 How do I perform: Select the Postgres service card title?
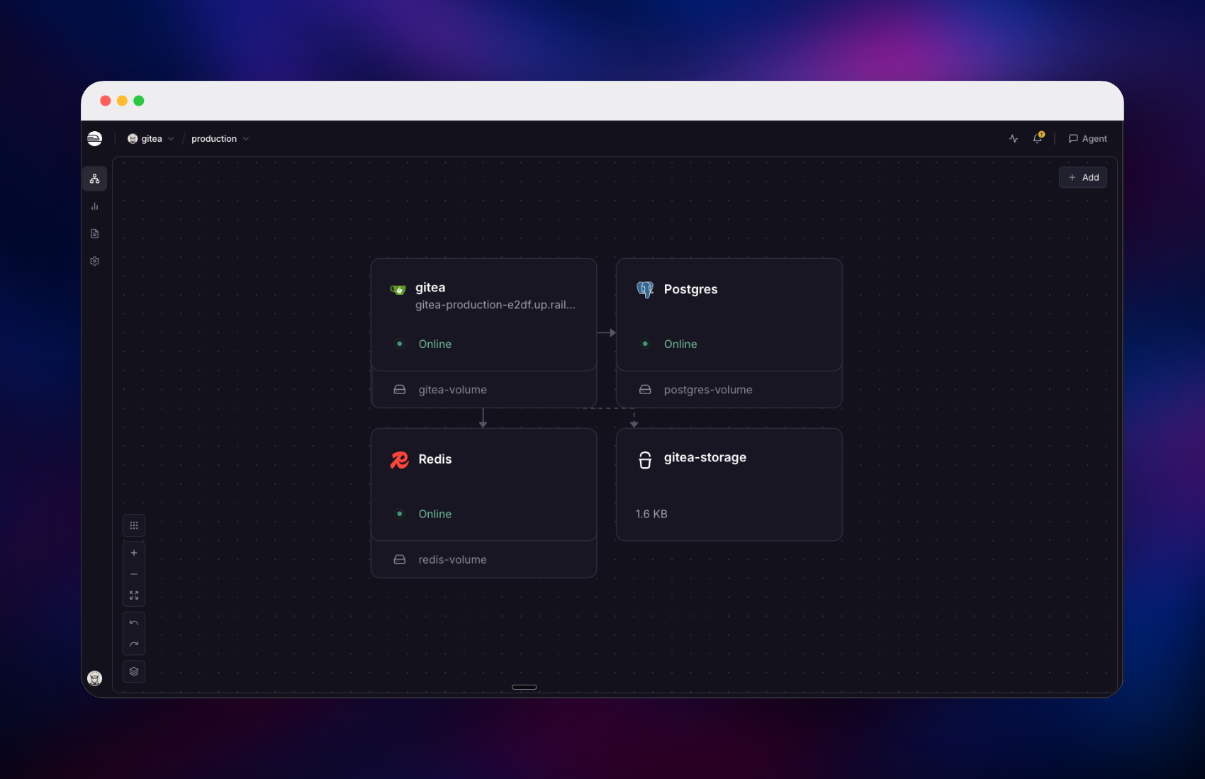(690, 289)
